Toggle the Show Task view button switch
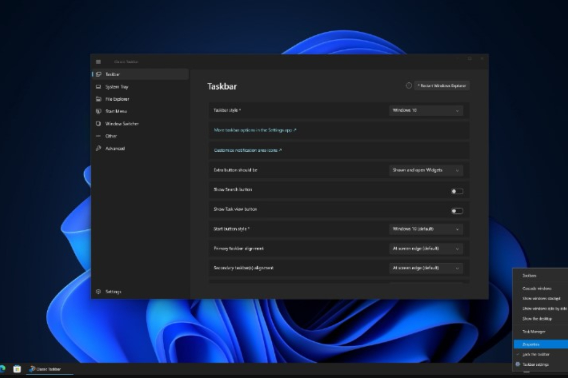Screen dimensions: 568x378 pos(457,211)
